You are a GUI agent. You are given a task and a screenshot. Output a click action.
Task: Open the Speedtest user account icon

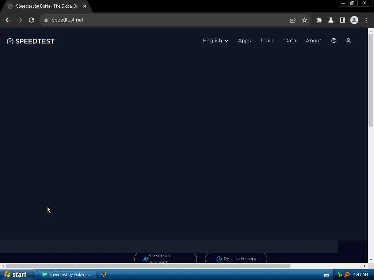pos(348,41)
